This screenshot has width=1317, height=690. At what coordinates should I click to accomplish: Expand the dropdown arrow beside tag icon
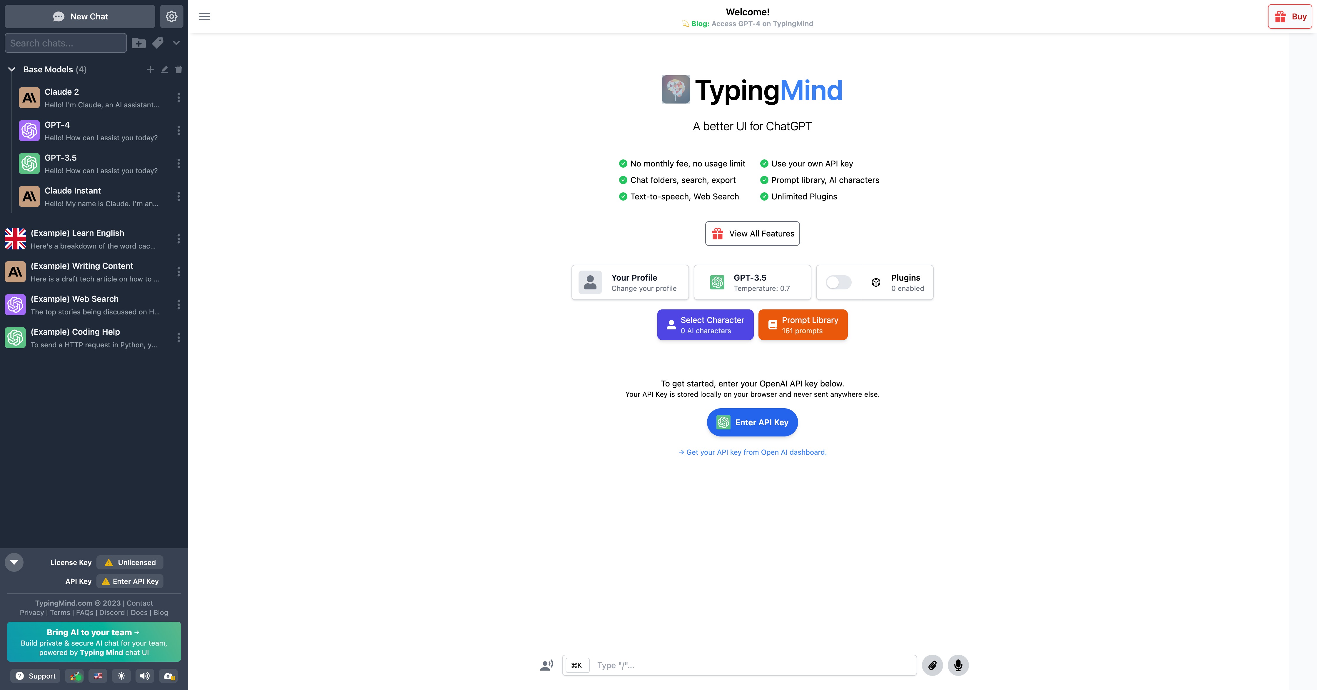click(176, 43)
